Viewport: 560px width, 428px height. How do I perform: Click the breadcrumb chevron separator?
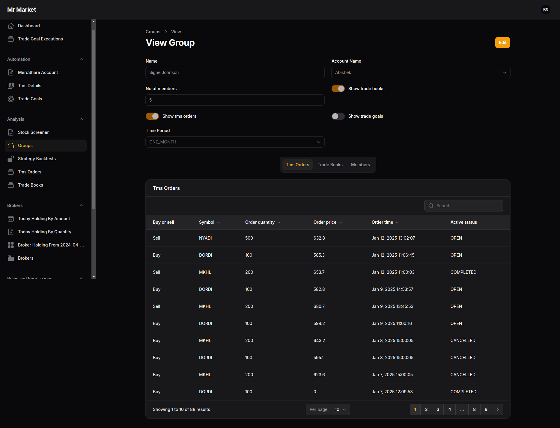(166, 32)
